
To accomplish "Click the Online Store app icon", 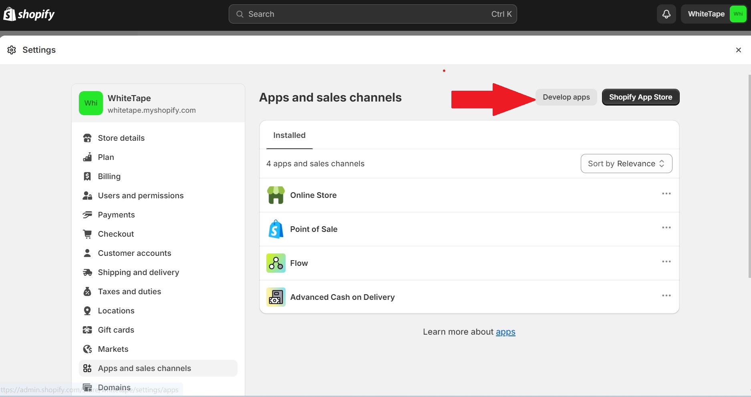I will pyautogui.click(x=276, y=195).
